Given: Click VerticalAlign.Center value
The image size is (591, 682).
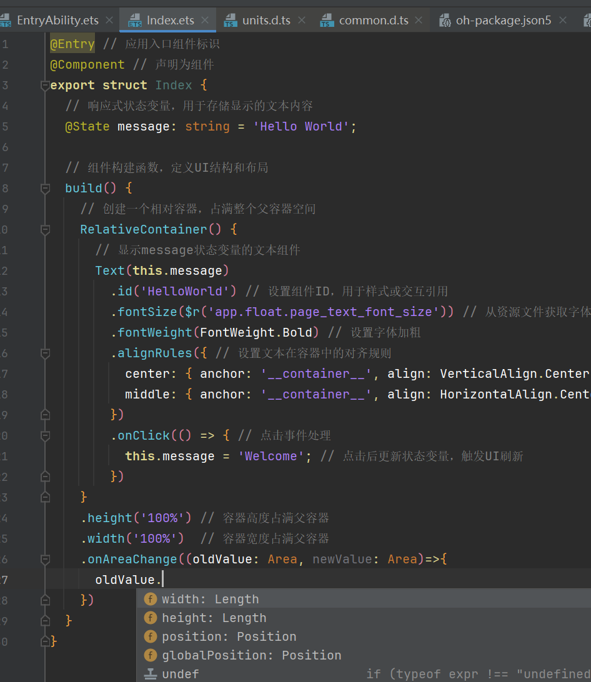Looking at the screenshot, I should click(x=514, y=373).
